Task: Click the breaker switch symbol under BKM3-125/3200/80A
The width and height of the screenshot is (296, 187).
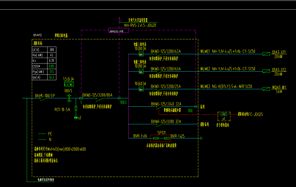Action: (100, 99)
